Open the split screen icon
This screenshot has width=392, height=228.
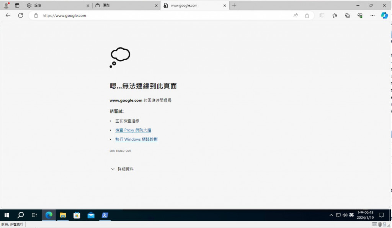pyautogui.click(x=322, y=15)
